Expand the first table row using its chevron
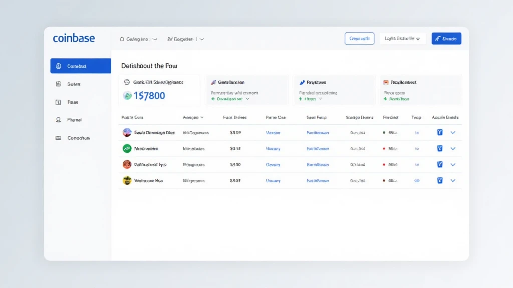513x288 pixels. point(453,132)
